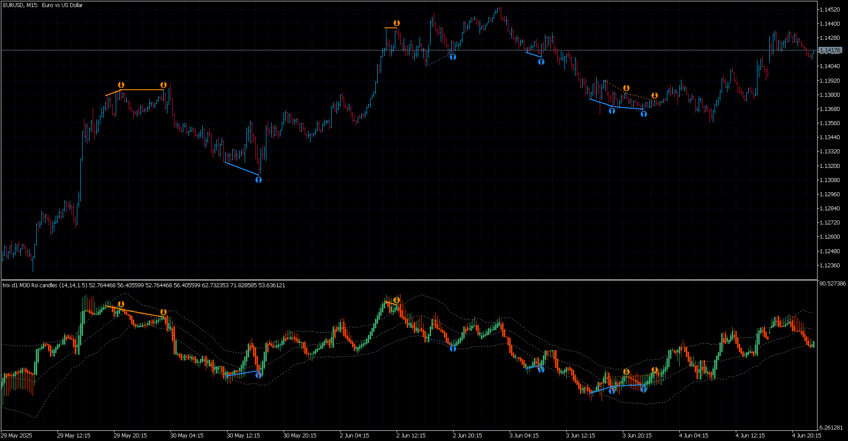Screen dimensions: 848x441
Task: Select the left orange arrow above the 3 Jun RSI bottom
Action: coord(626,372)
